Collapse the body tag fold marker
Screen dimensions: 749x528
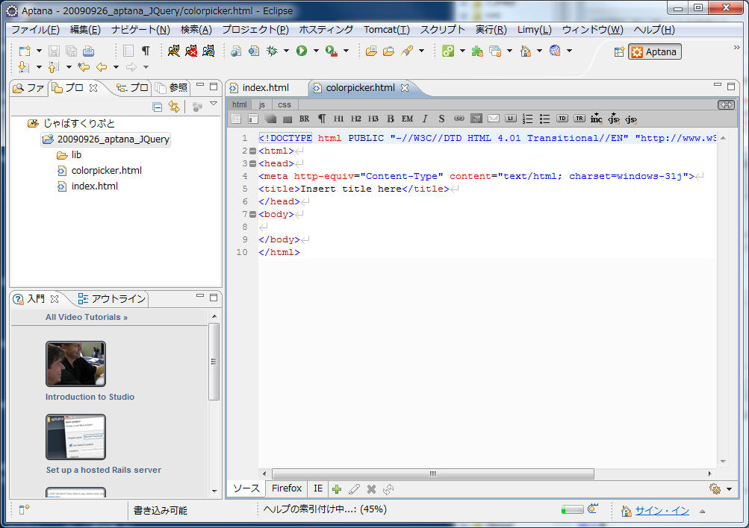(252, 215)
